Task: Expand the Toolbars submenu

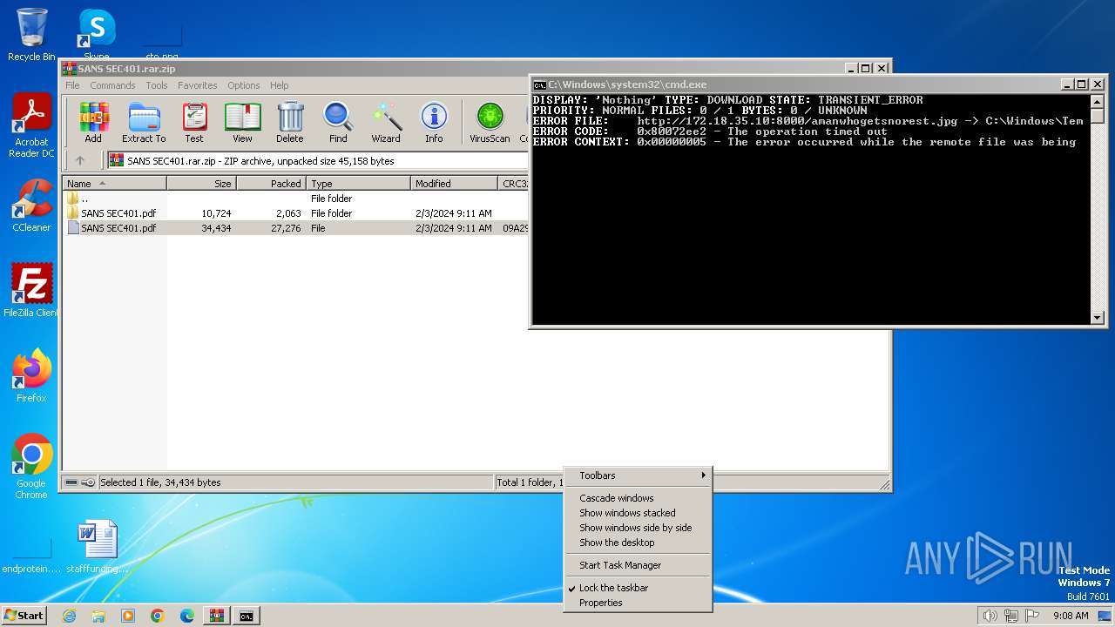Action: 638,475
